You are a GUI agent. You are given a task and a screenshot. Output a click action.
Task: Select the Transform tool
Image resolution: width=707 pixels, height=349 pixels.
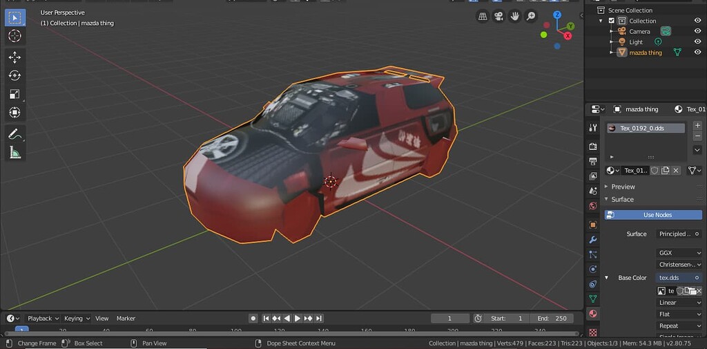coord(15,112)
